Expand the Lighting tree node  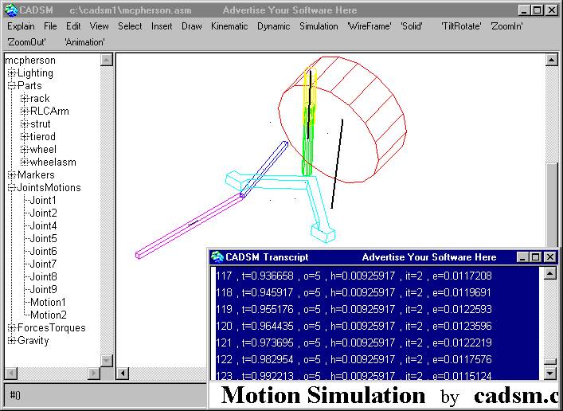pos(11,73)
